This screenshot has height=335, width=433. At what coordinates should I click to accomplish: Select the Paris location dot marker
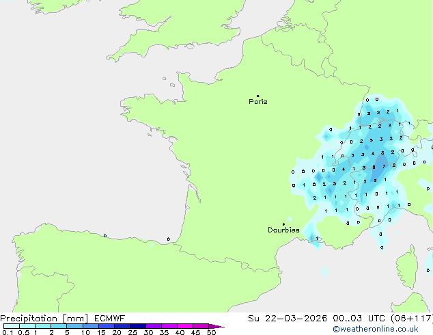258,96
